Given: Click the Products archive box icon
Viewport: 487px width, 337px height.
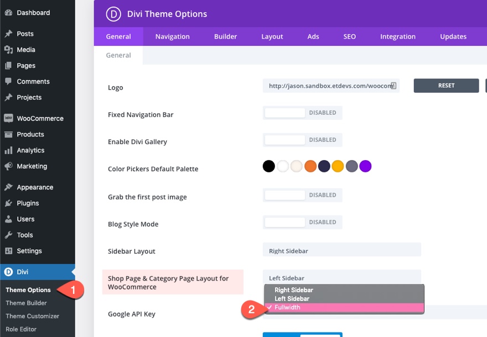Looking at the screenshot, I should 8,134.
